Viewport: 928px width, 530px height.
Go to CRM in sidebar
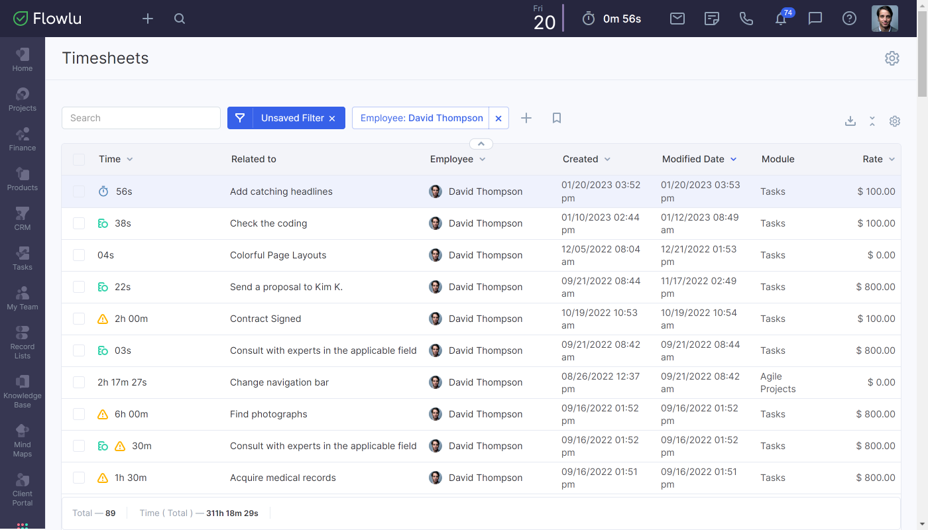click(x=23, y=219)
